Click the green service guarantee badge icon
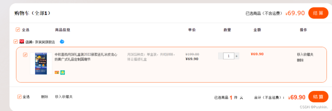The width and height of the screenshot is (332, 111). [63, 73]
